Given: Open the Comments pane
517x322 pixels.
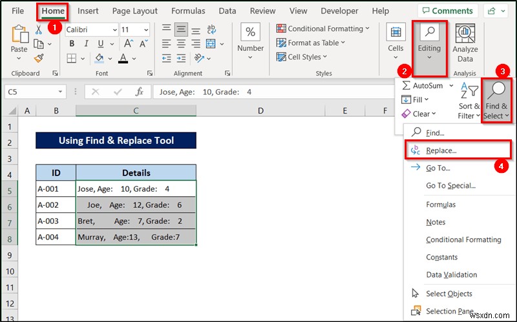Looking at the screenshot, I should click(447, 11).
